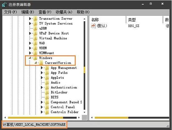Collapse the CurrentVersion key

coord(36,63)
